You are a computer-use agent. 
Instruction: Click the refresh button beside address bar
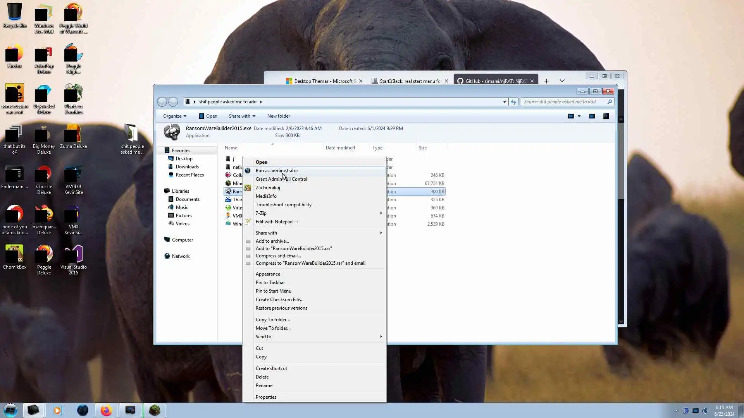pos(513,102)
